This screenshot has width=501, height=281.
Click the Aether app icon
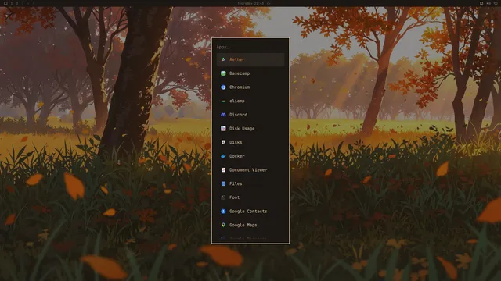(x=223, y=59)
